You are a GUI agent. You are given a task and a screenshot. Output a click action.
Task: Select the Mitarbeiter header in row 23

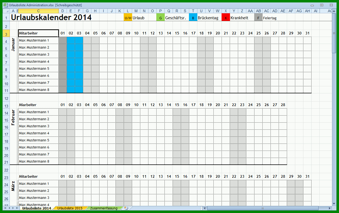coord(38,177)
